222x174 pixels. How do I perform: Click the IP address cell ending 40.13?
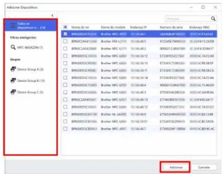139,100
